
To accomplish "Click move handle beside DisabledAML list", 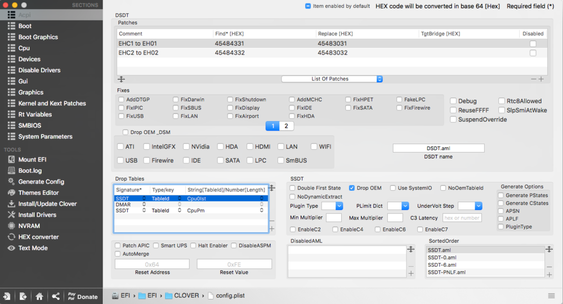I will [x=411, y=249].
